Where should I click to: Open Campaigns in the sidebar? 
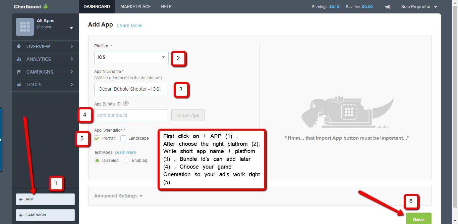[x=45, y=72]
